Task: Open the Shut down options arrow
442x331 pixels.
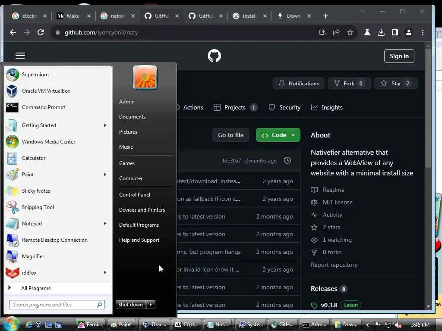Action: coord(151,305)
